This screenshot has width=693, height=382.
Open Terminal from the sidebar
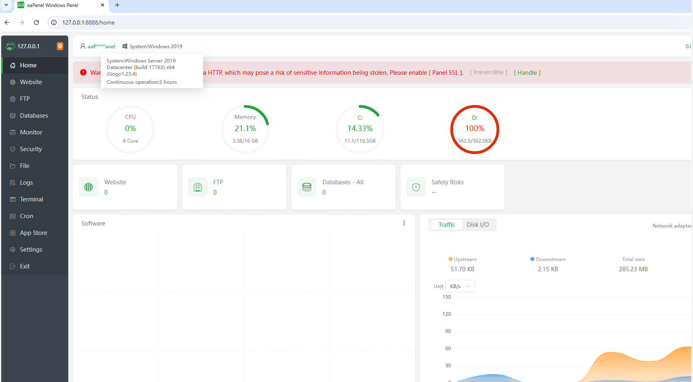[31, 199]
